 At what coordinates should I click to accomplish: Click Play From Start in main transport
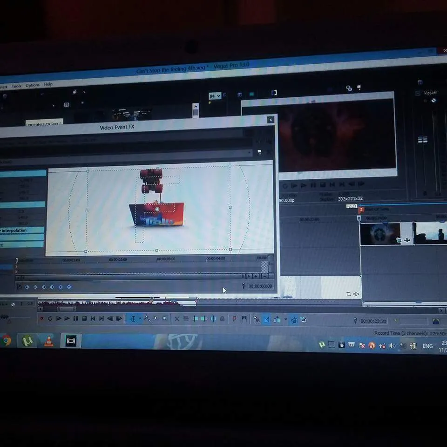[x=59, y=318]
